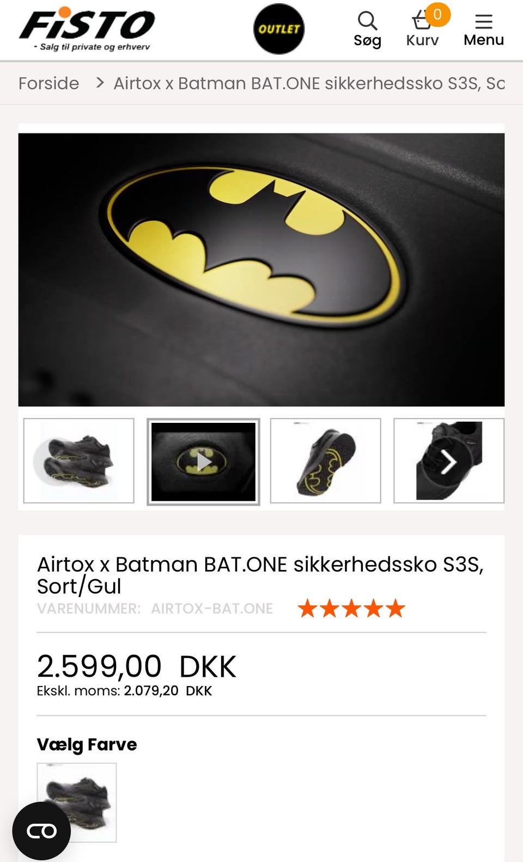Open the search magnifier icon

367,21
